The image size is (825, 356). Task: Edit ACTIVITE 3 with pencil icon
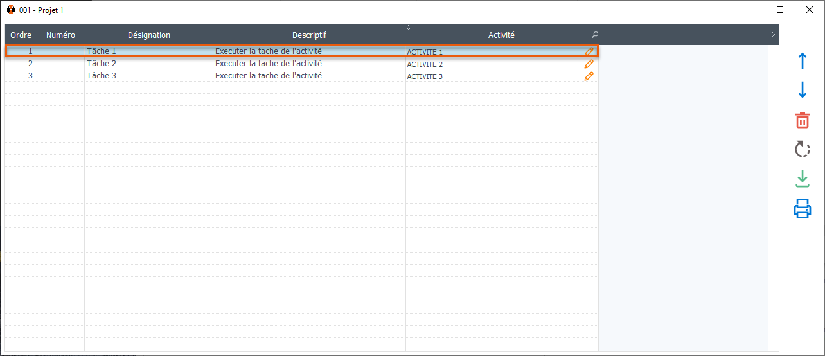(x=589, y=76)
